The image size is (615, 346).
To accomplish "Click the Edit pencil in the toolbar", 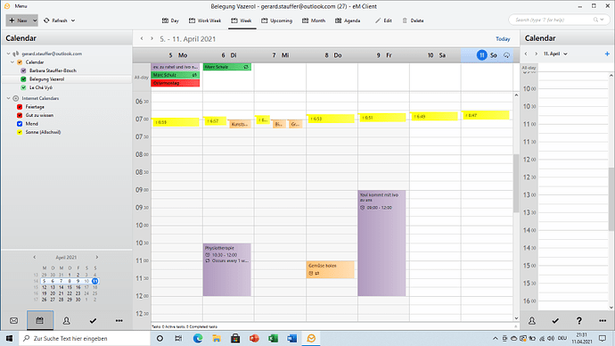I will (x=378, y=21).
